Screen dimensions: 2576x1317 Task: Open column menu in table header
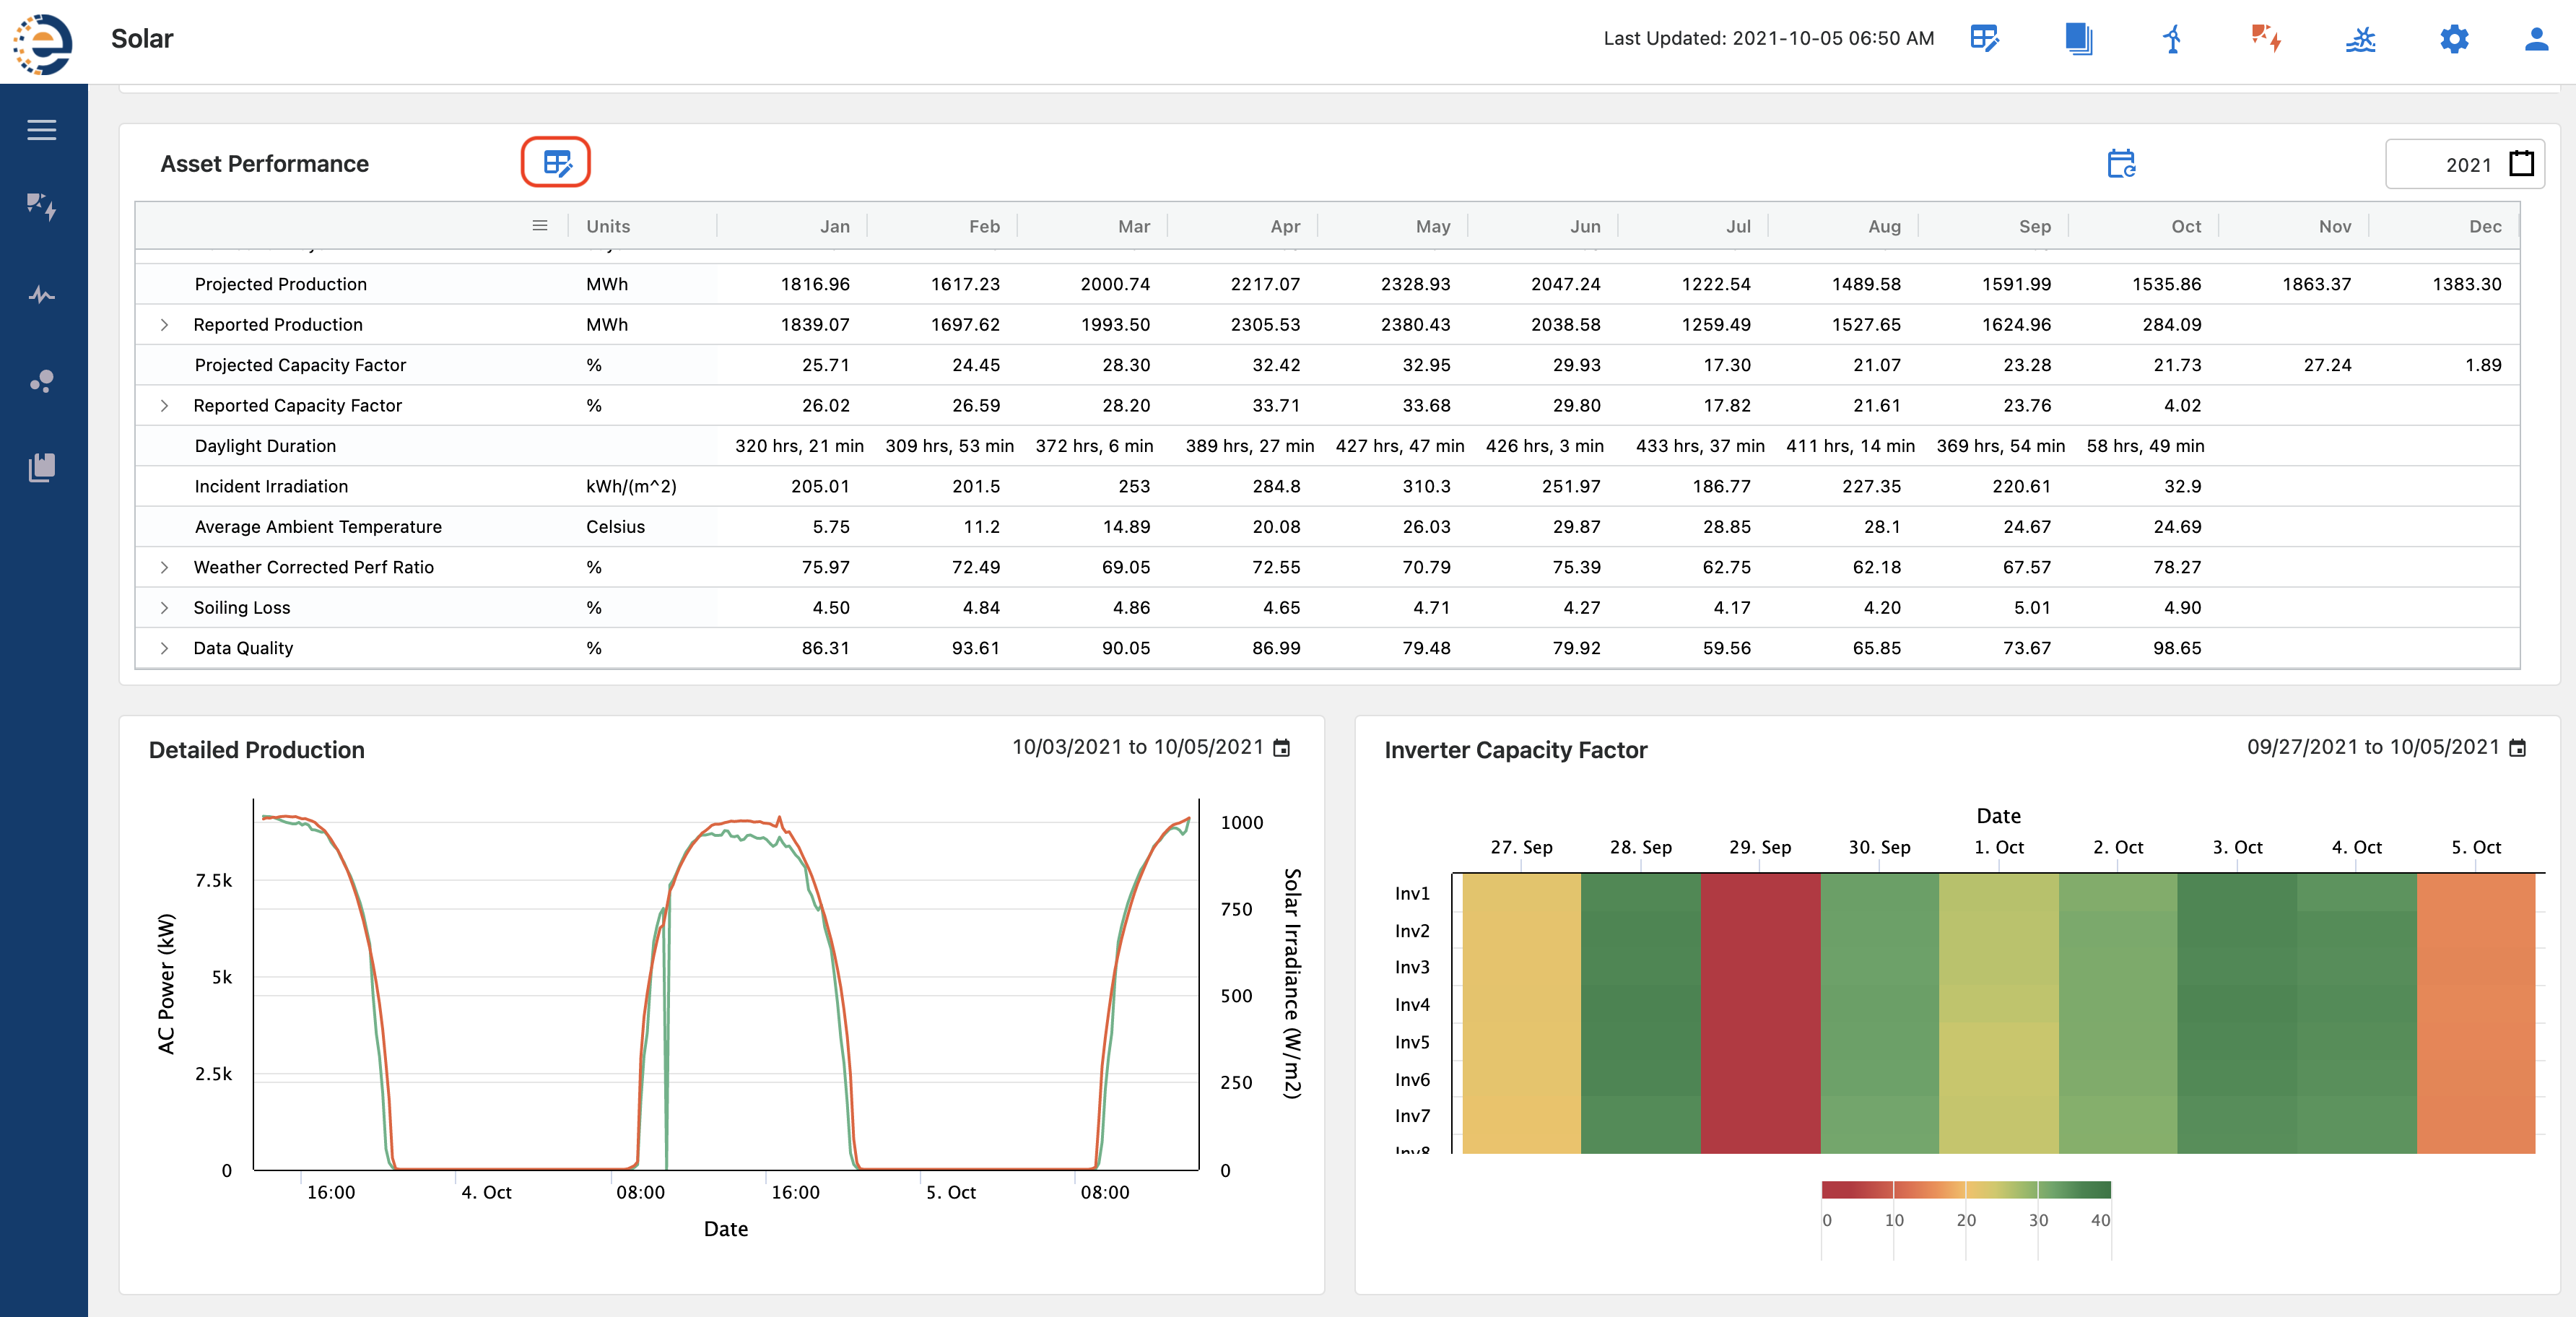540,226
